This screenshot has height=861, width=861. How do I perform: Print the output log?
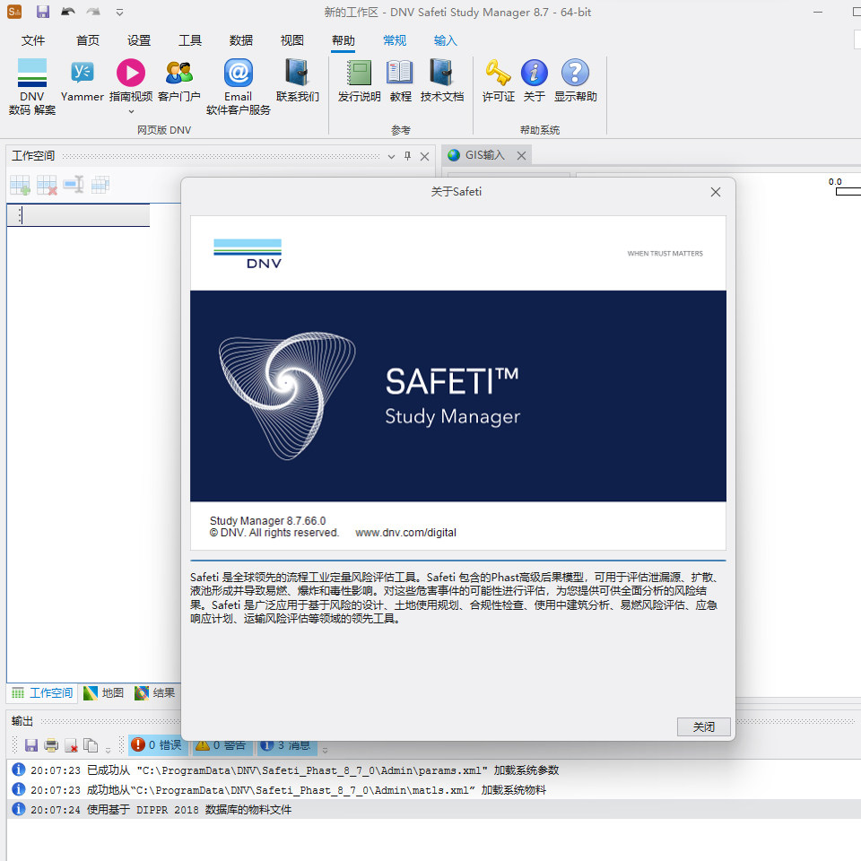click(x=51, y=745)
